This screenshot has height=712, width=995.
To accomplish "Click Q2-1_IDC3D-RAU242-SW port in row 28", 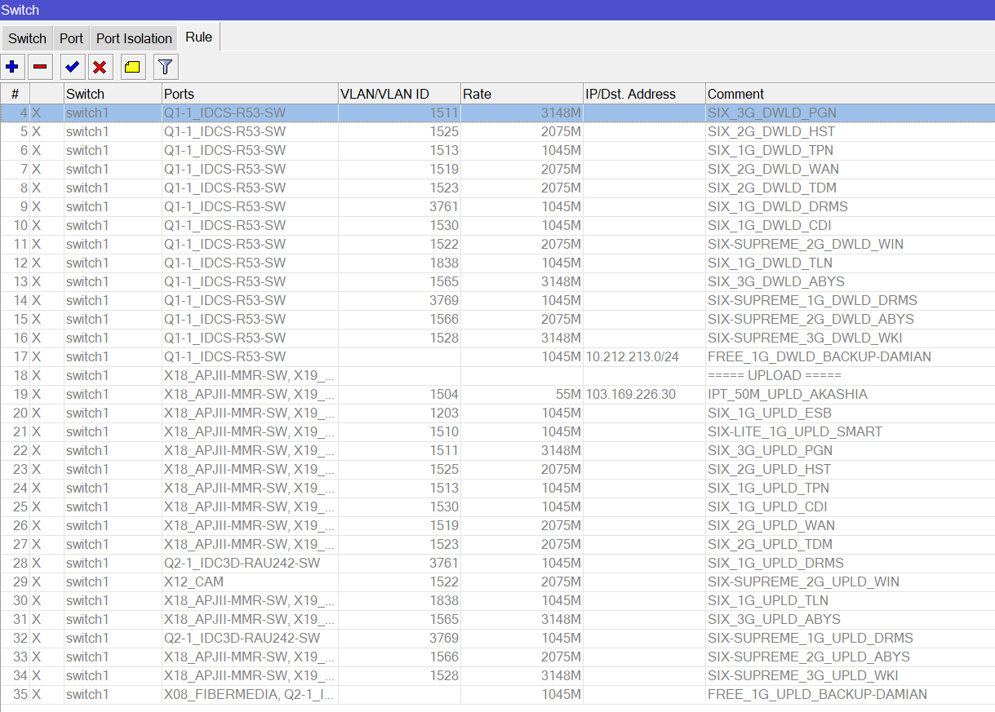I will coord(242,563).
